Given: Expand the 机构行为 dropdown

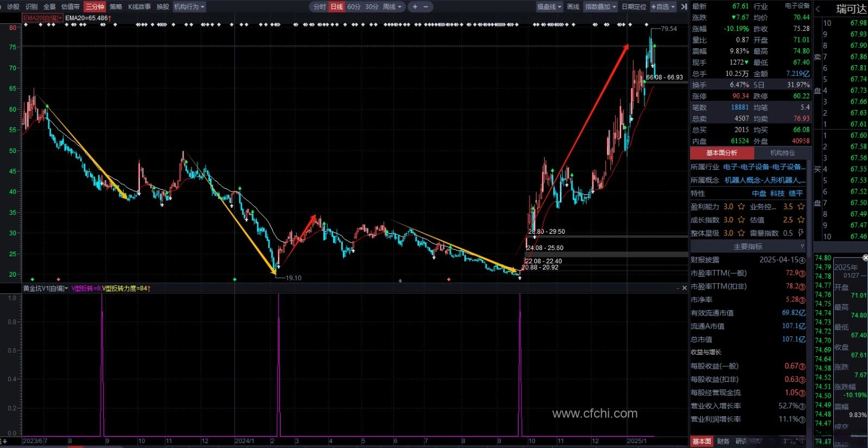Looking at the screenshot, I should [x=189, y=7].
